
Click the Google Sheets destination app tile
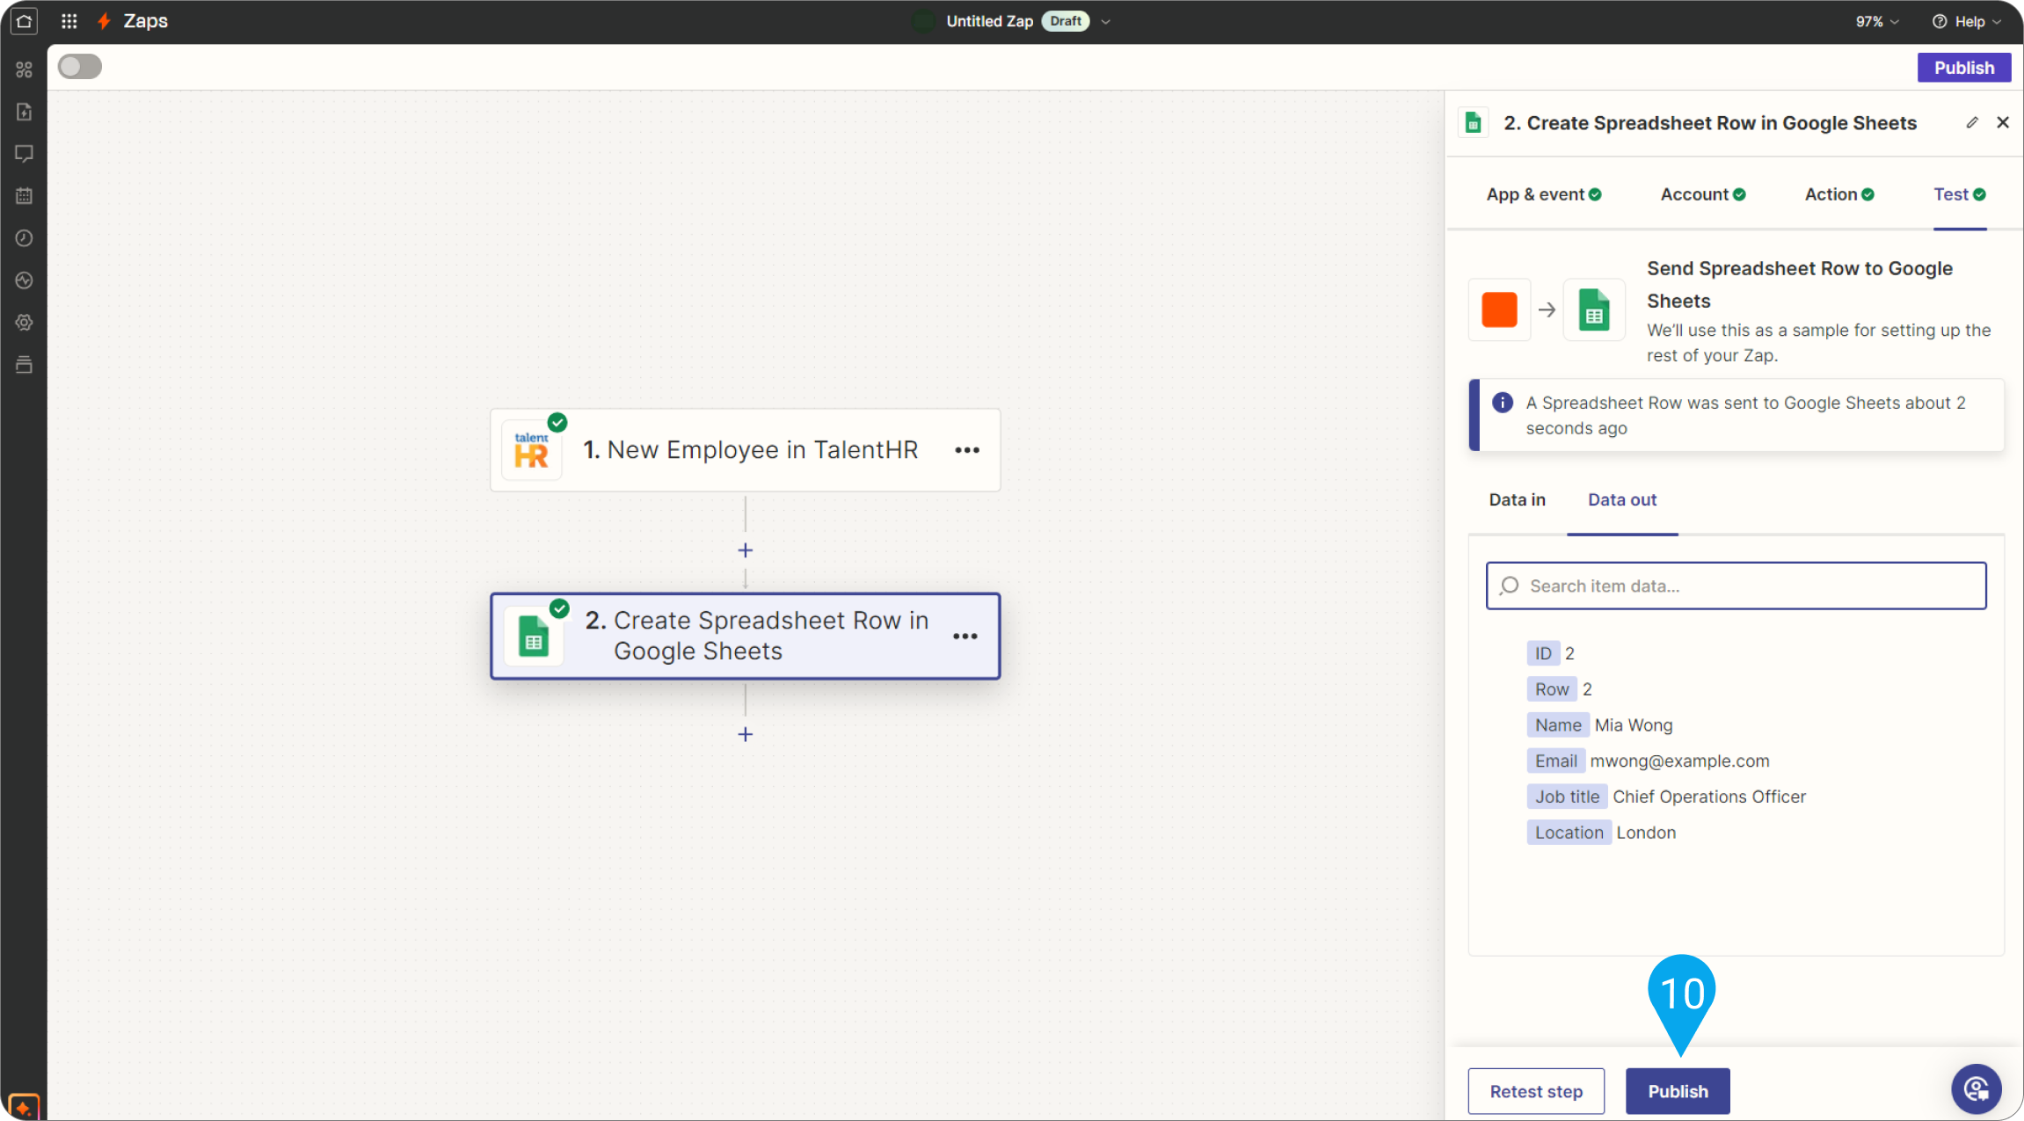point(1594,309)
